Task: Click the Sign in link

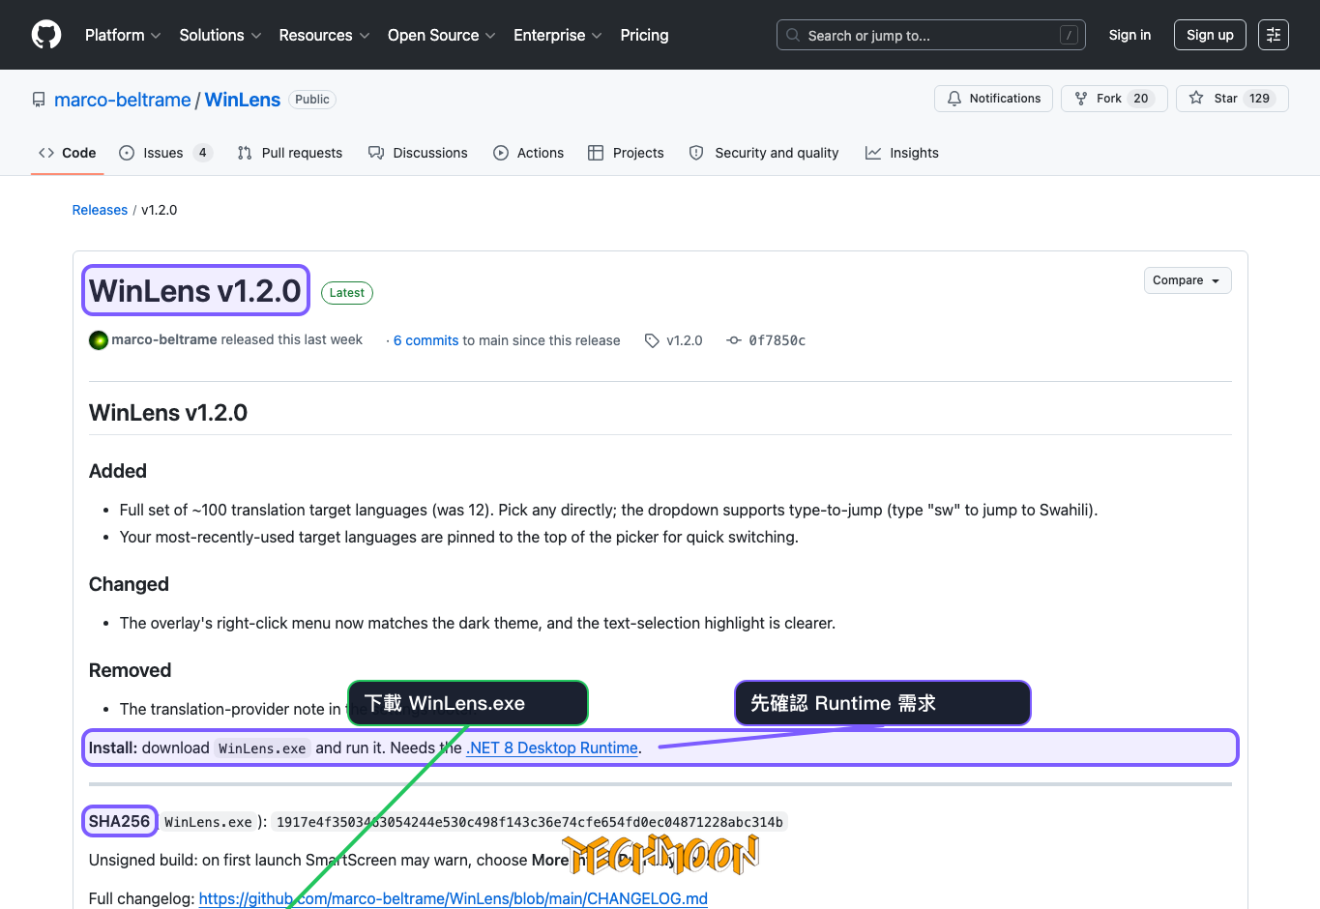Action: click(1129, 35)
